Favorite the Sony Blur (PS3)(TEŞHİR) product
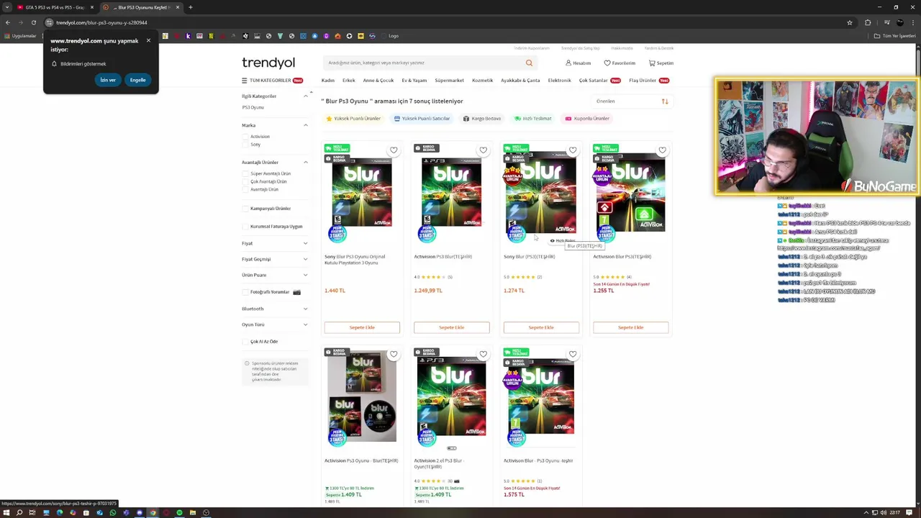 pos(573,150)
